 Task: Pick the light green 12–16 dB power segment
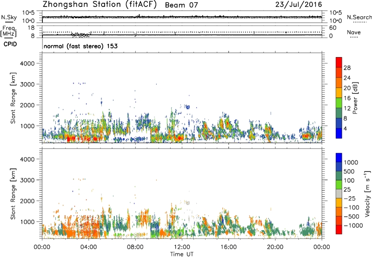pyautogui.click(x=339, y=103)
